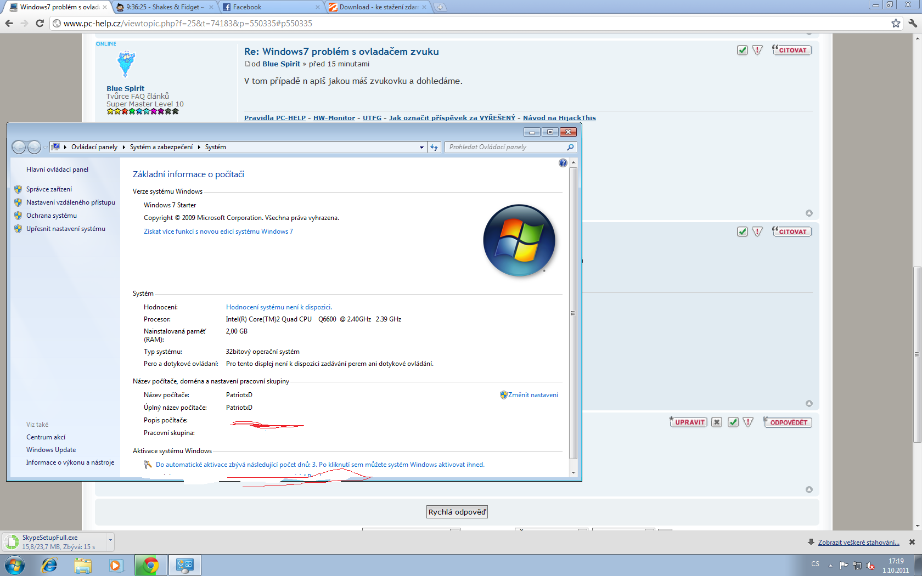
Task: Click the Hlavní ovládací panel link
Action: 57,170
